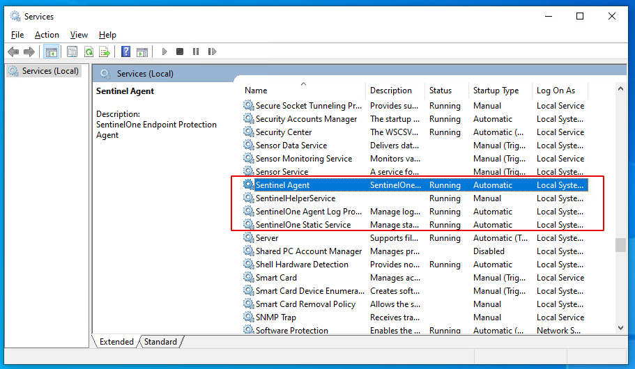Image resolution: width=635 pixels, height=369 pixels.
Task: Select SentinelOne Static Service row
Action: click(x=415, y=225)
